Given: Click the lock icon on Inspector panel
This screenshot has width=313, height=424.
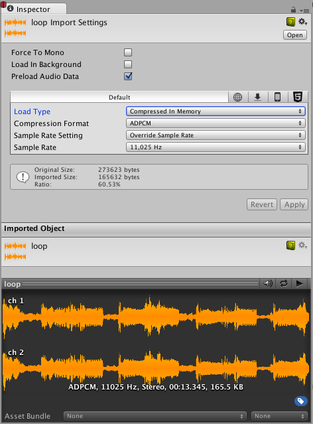Looking at the screenshot, I should point(293,10).
